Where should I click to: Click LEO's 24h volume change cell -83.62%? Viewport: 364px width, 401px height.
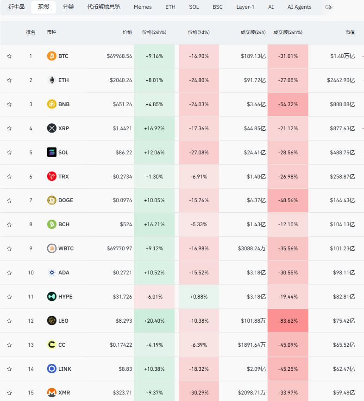288,321
